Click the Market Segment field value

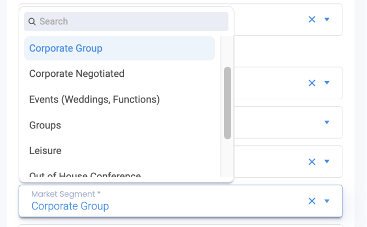coord(70,206)
